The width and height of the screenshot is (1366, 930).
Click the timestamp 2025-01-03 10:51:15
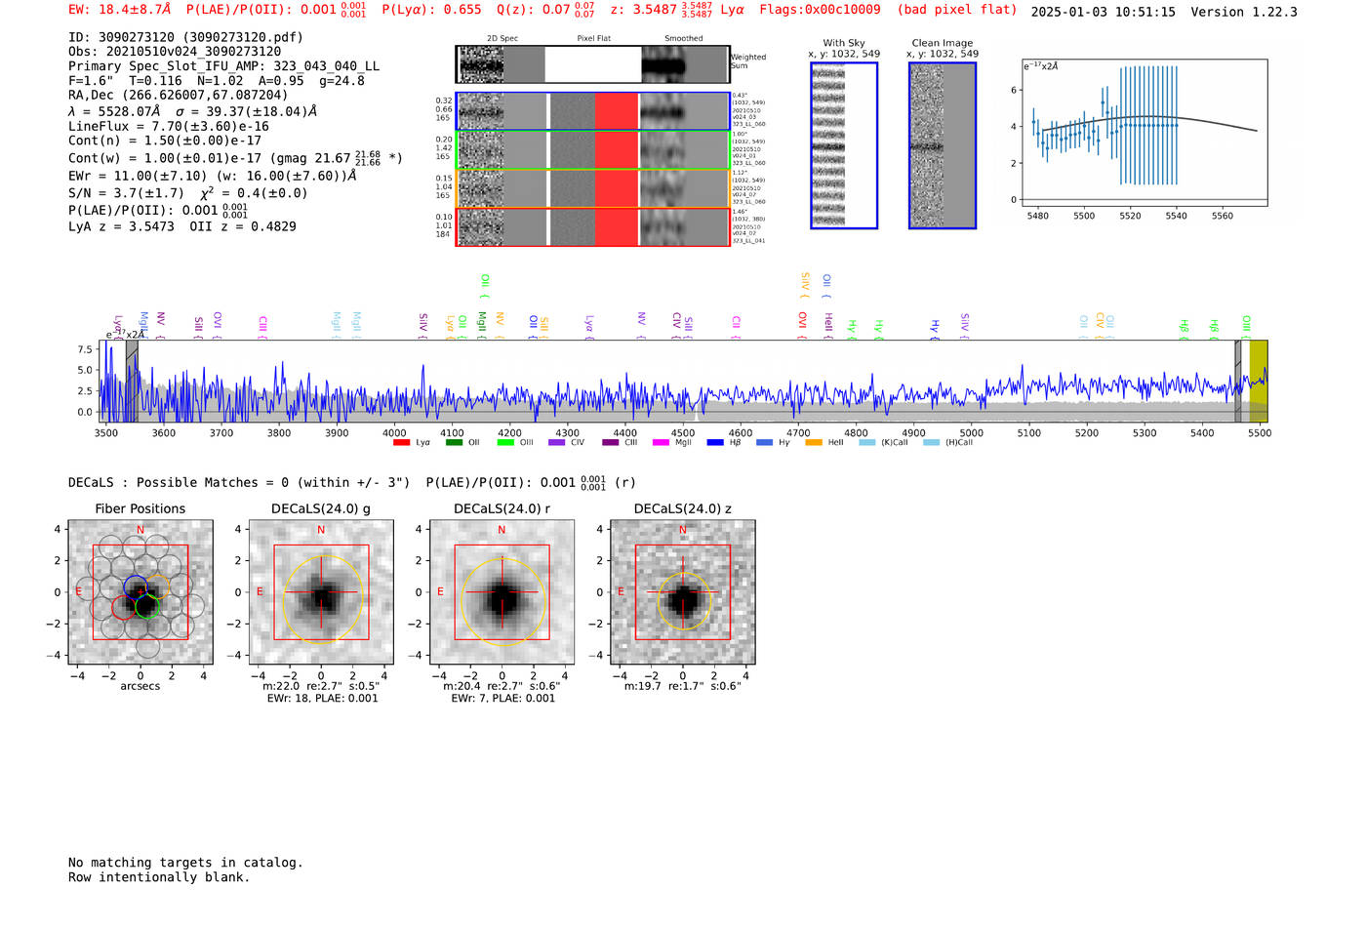pyautogui.click(x=1103, y=12)
